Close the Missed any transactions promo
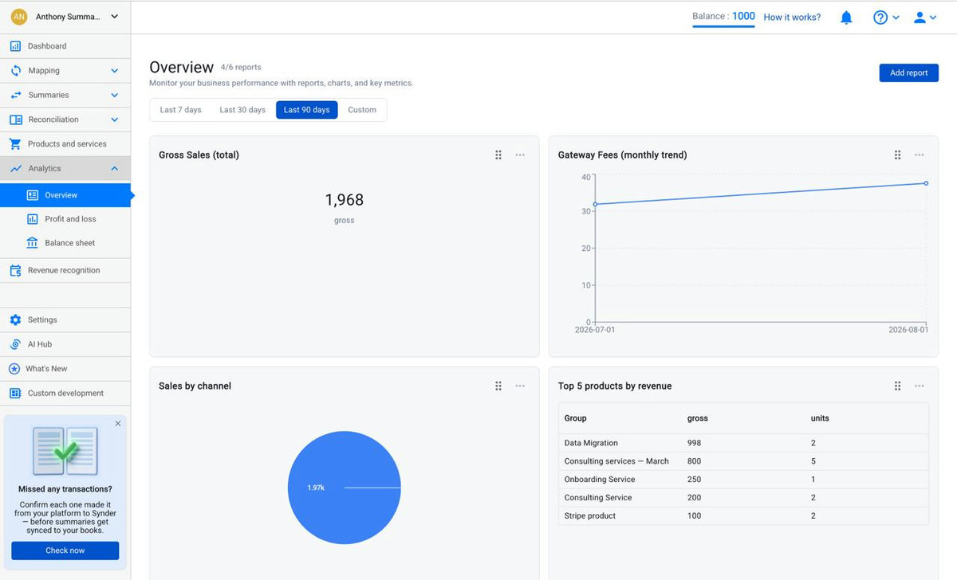Viewport: 957px width, 580px height. [x=118, y=424]
